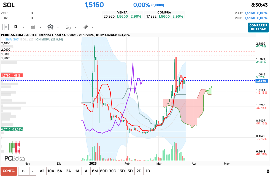
Task: Open the BI selector dropdown arrow
Action: pos(33,171)
